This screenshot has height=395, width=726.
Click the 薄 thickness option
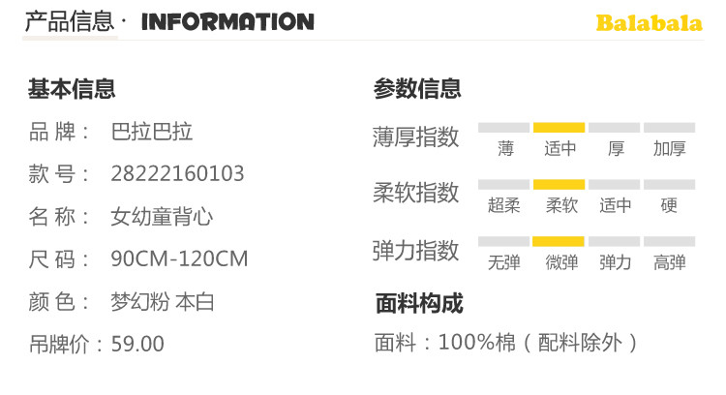[x=505, y=149]
